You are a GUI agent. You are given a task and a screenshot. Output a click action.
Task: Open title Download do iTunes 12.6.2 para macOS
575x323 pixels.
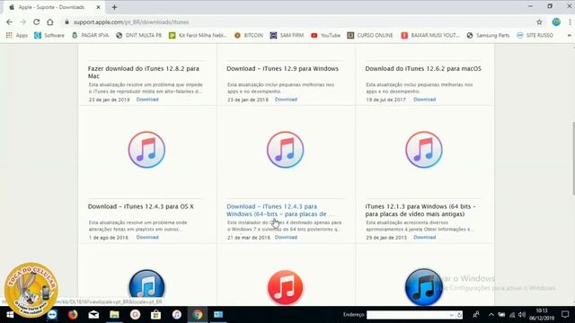click(423, 68)
